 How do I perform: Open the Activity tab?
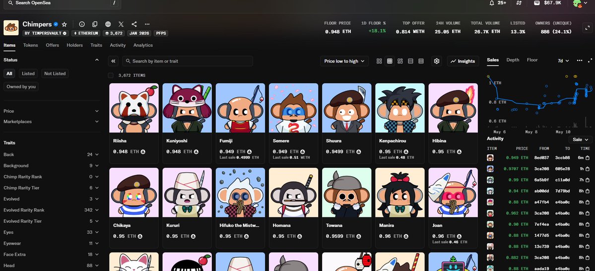point(118,45)
